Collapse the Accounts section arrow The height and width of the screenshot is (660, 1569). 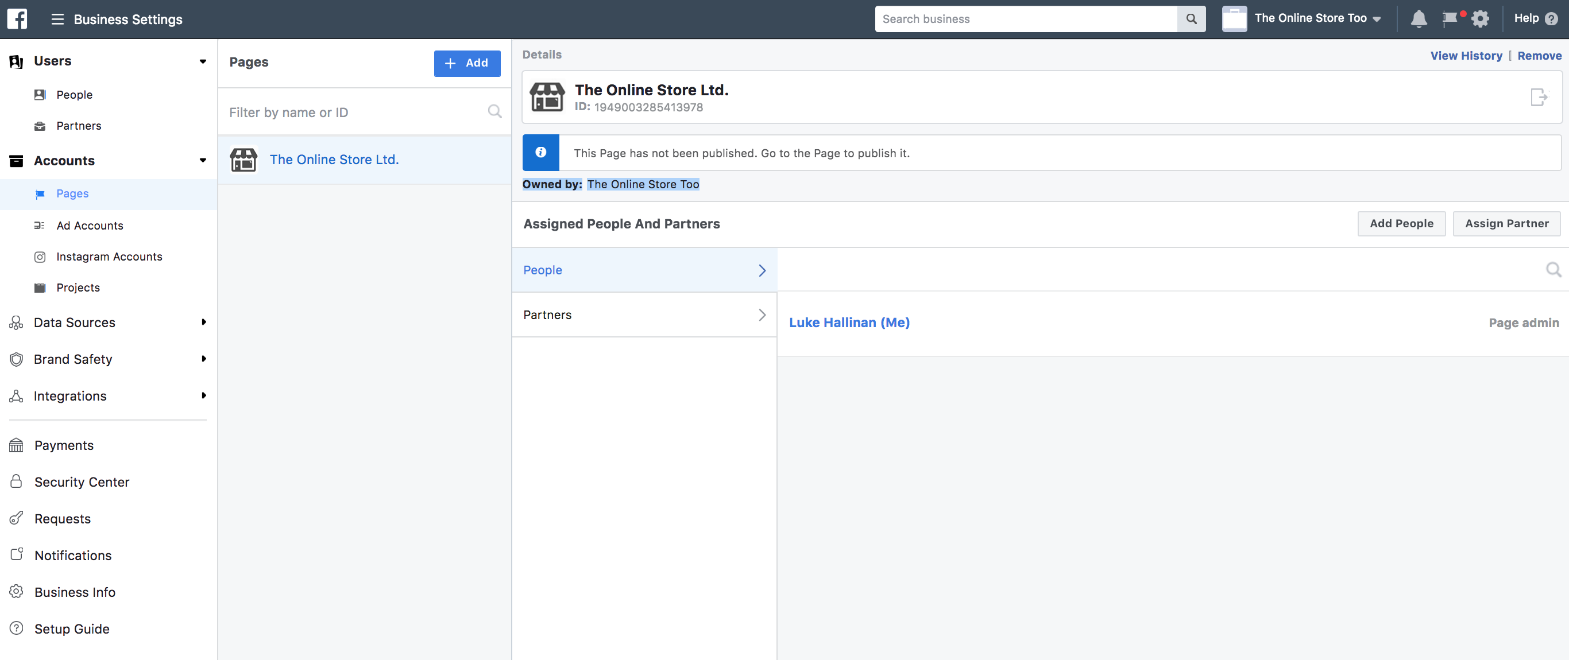203,160
